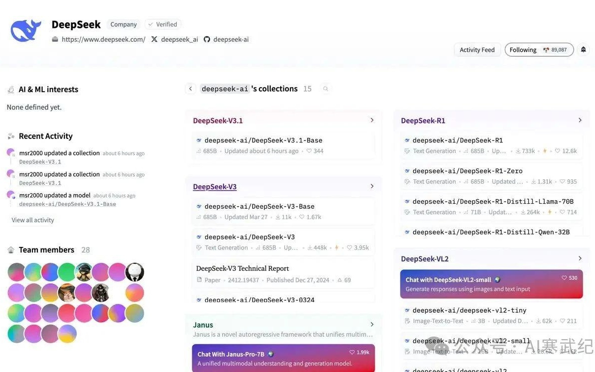Visit https://www.deepseek.com/ website link
595x372 pixels.
(x=99, y=39)
